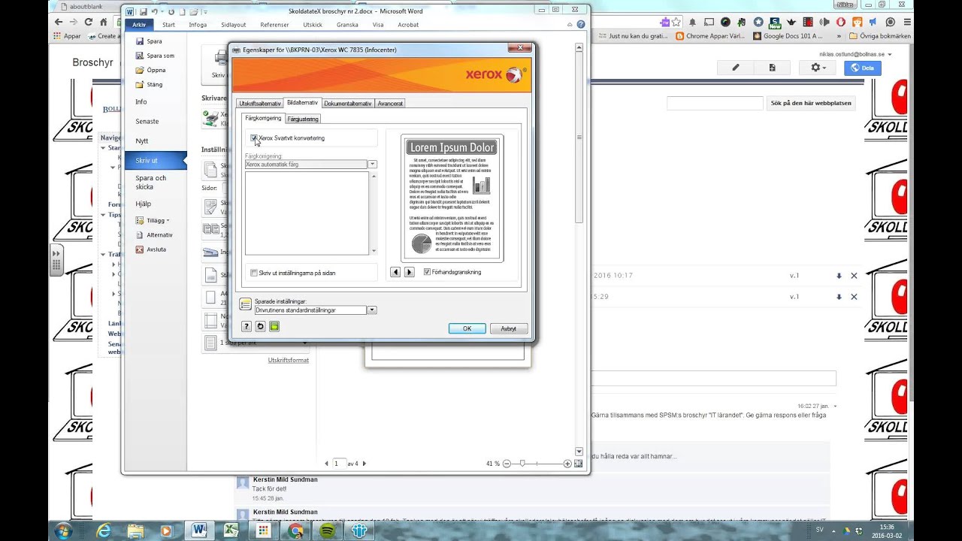Image resolution: width=962 pixels, height=541 pixels.
Task: Click the new page icon in browser
Action: pyautogui.click(x=772, y=68)
